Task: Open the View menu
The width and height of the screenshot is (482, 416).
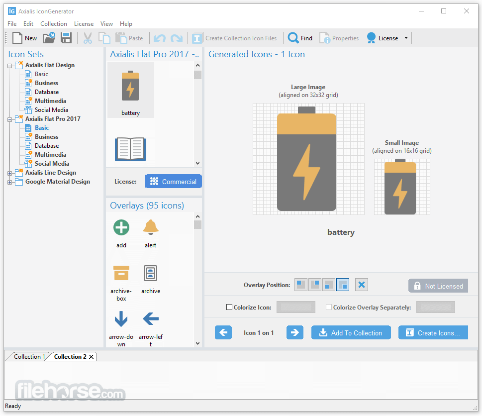Action: [x=106, y=24]
